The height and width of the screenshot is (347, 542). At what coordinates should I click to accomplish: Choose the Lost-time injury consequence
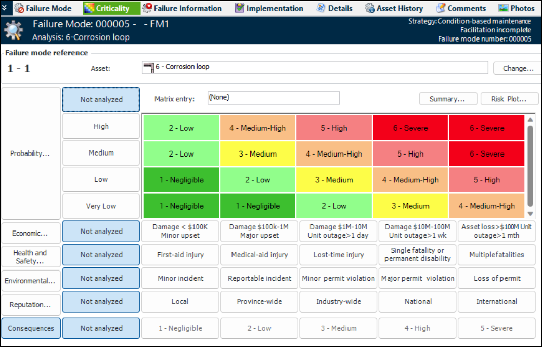(338, 255)
